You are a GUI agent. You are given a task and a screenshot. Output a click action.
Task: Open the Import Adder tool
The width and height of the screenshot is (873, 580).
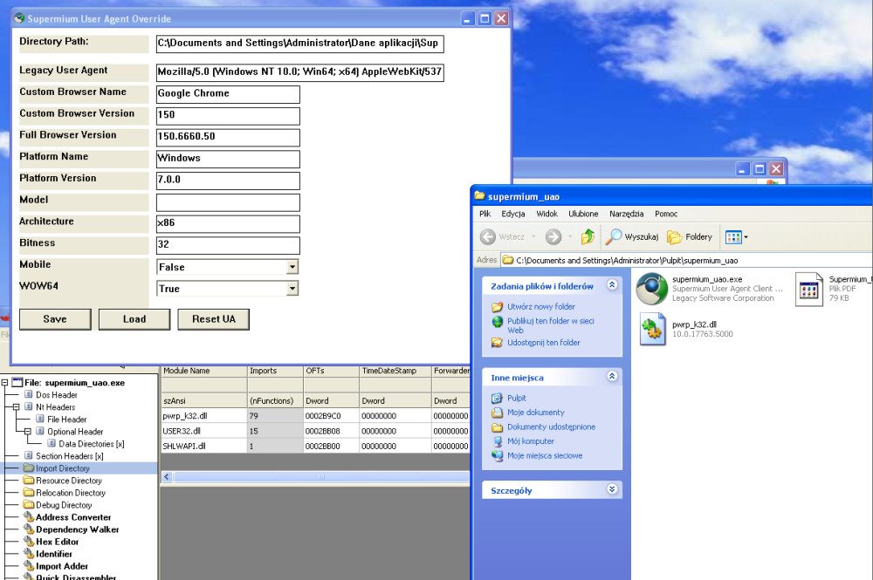[62, 566]
